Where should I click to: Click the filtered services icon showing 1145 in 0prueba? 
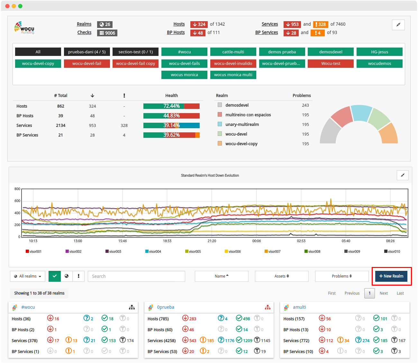257,340
